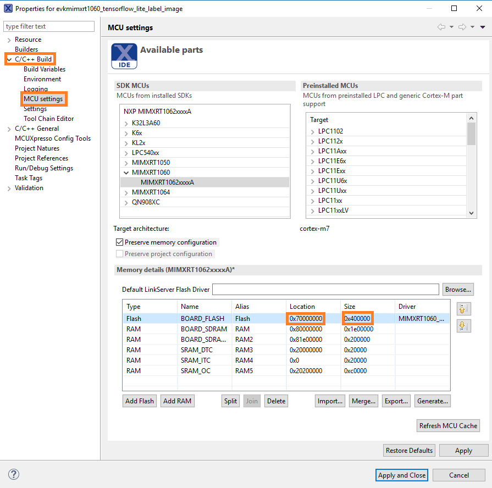
Task: Expand the LPC540xx MCU family
Action: tap(126, 153)
